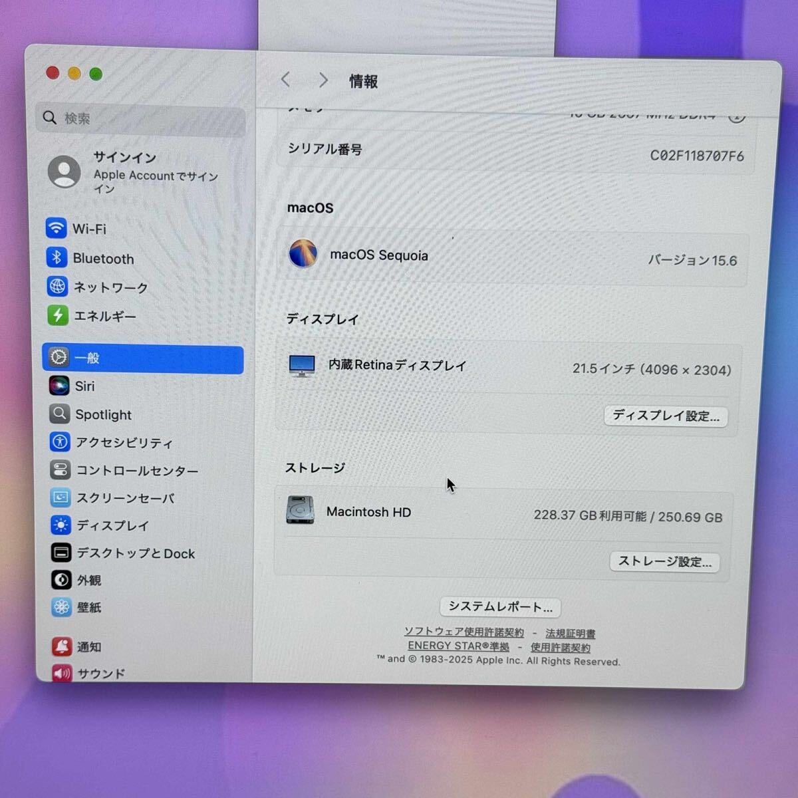Click the macOS Sequoia name text

pos(379,255)
